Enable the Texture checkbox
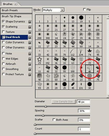109x136 pixels. pyautogui.click(x=3, y=32)
